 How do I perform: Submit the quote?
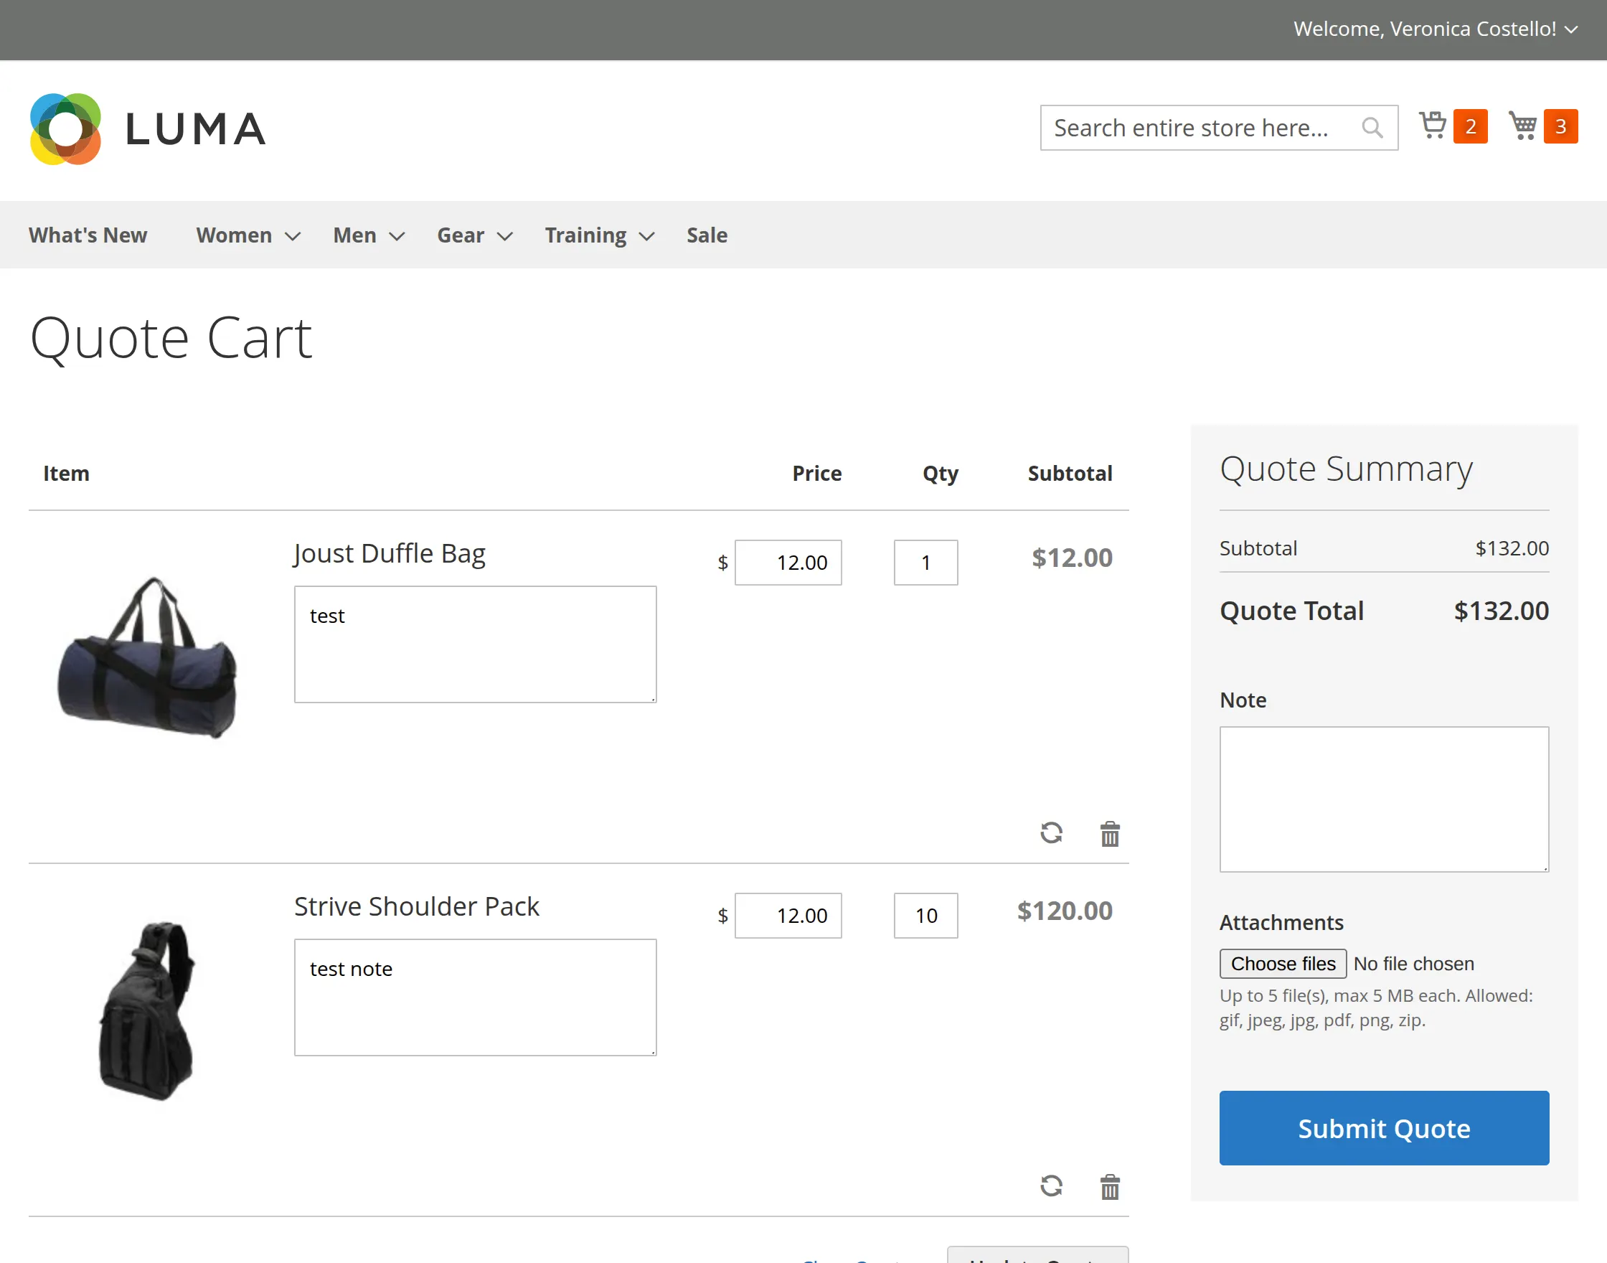(1384, 1128)
